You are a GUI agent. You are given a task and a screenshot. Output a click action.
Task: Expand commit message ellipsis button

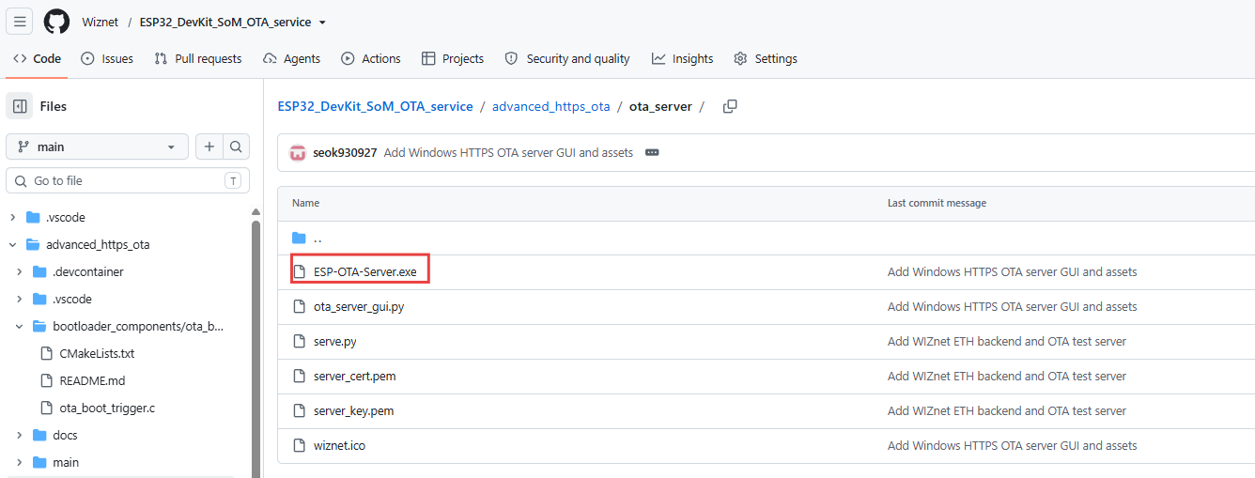pos(652,152)
